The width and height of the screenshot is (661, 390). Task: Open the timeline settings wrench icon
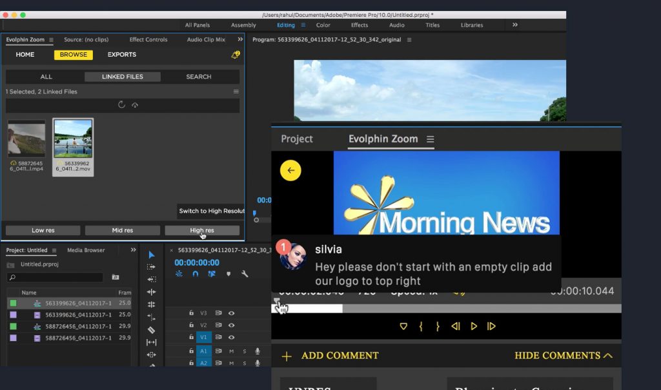point(245,274)
